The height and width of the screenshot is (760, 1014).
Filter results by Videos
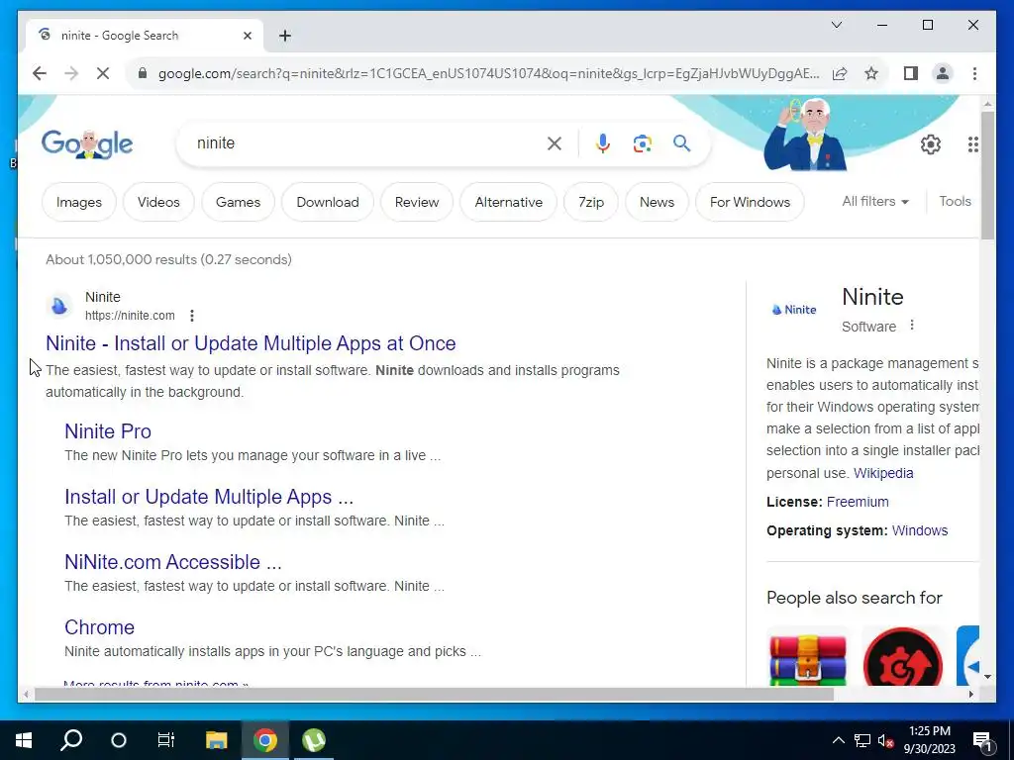[x=158, y=202]
